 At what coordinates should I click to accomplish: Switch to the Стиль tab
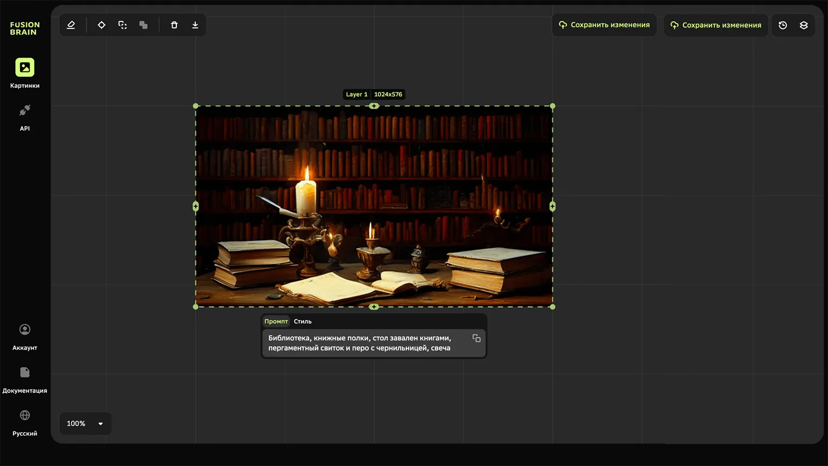pos(303,321)
